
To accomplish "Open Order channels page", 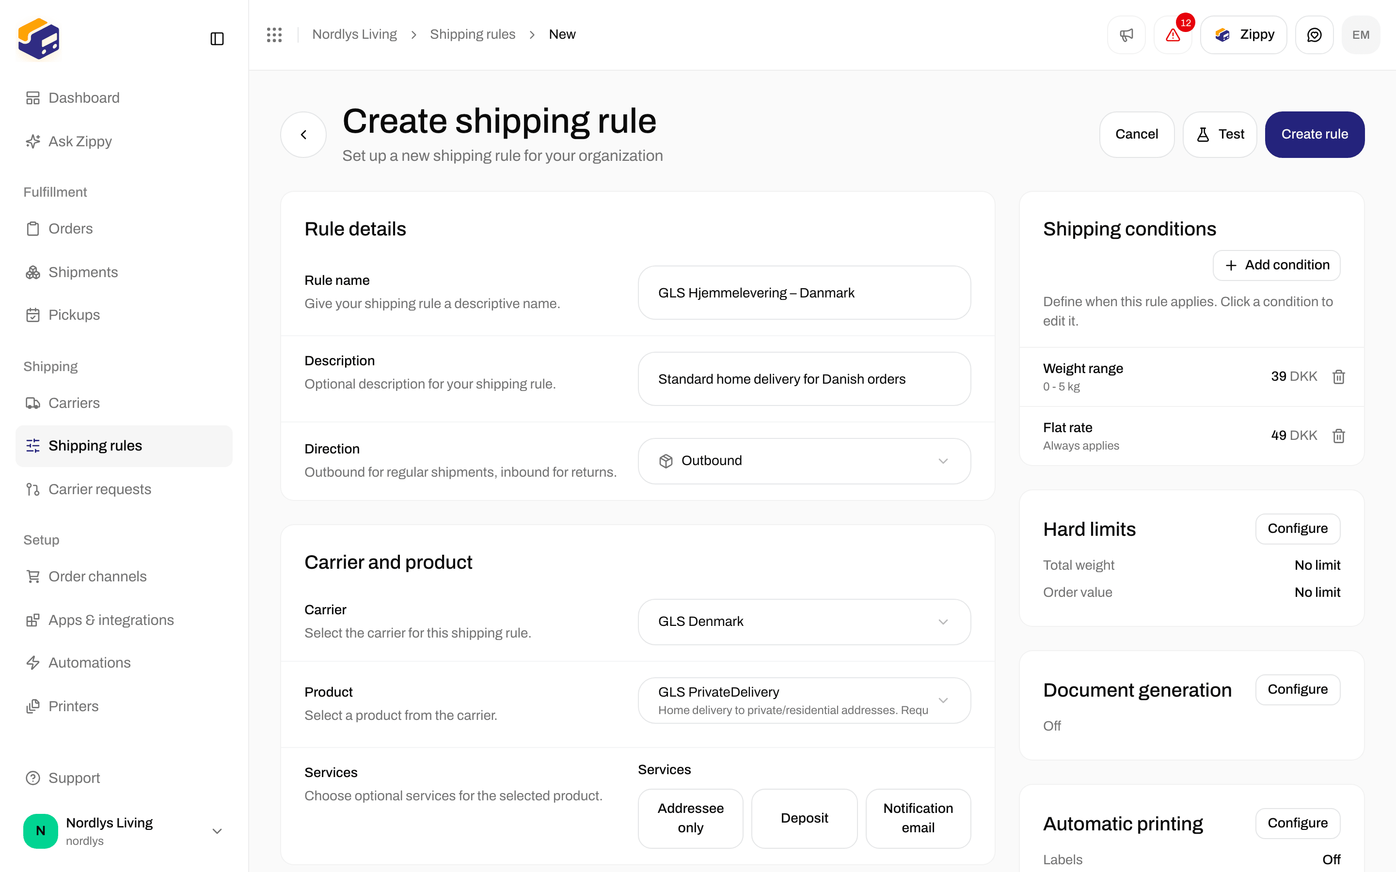I will click(124, 576).
